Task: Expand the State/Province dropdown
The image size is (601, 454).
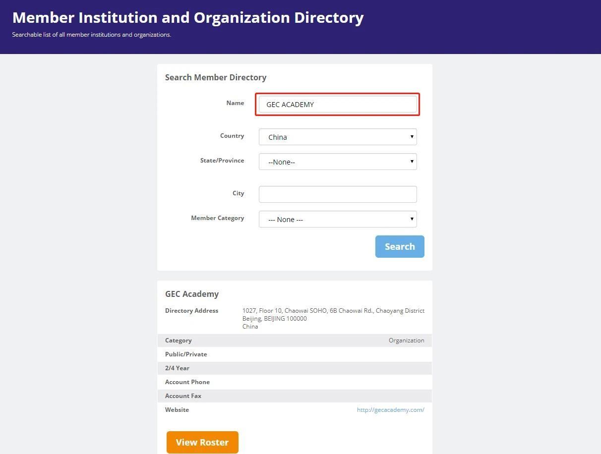Action: tap(338, 162)
